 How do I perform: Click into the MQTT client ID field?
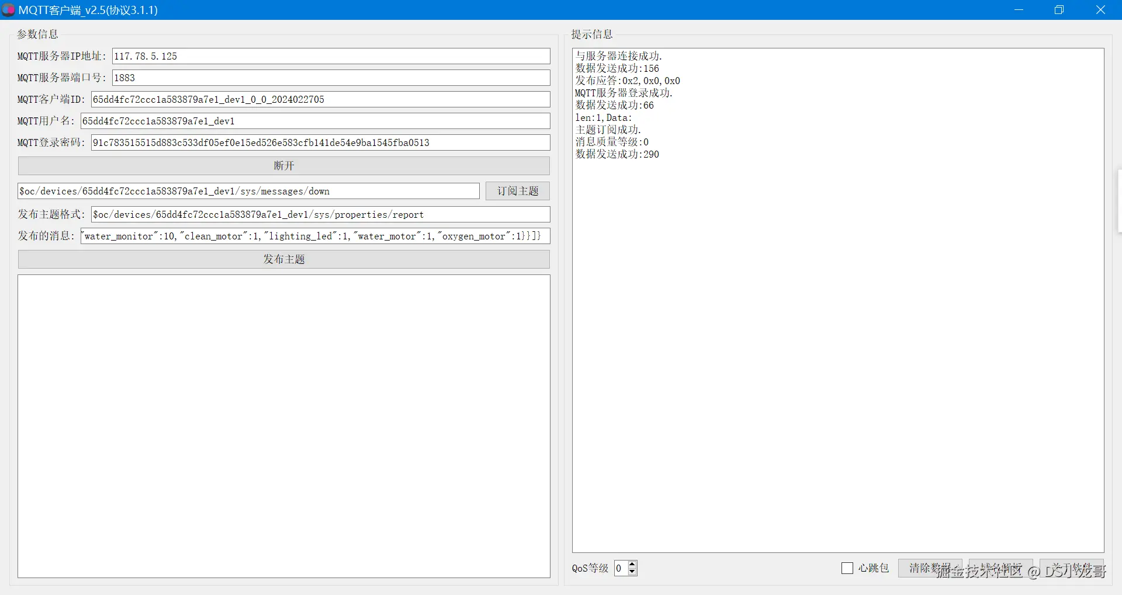click(320, 99)
